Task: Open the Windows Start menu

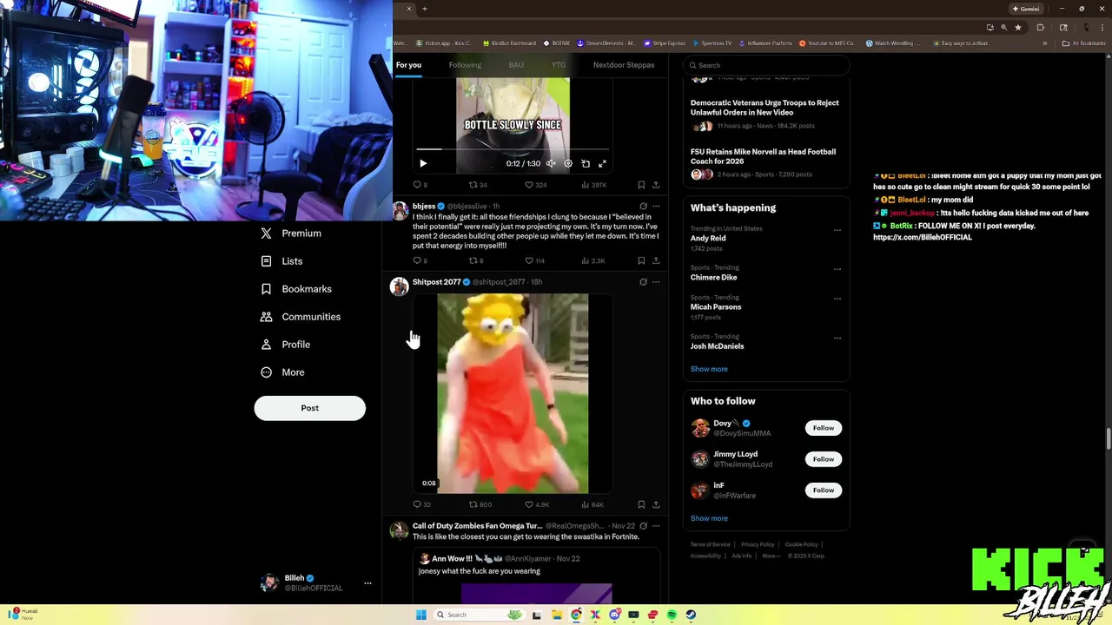Action: (x=421, y=615)
